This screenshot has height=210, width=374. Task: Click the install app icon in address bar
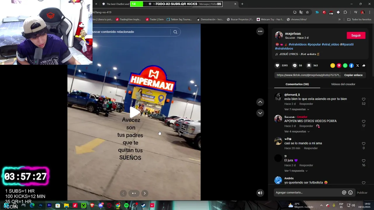pyautogui.click(x=295, y=12)
